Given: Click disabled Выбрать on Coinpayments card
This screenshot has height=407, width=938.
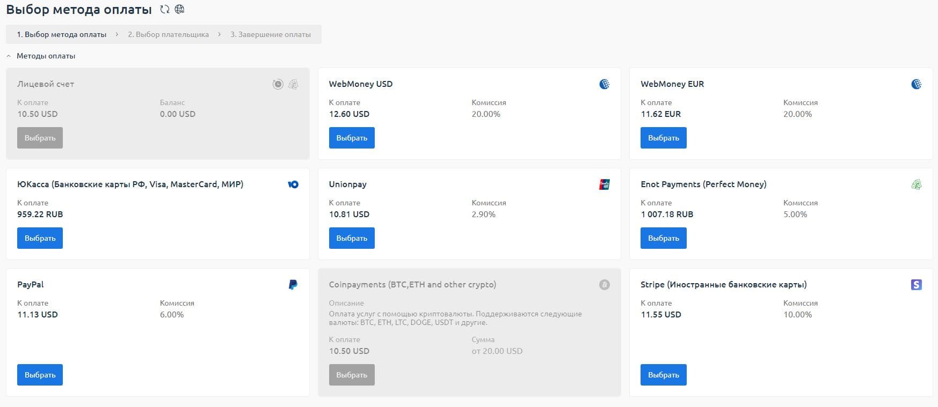Looking at the screenshot, I should [352, 375].
